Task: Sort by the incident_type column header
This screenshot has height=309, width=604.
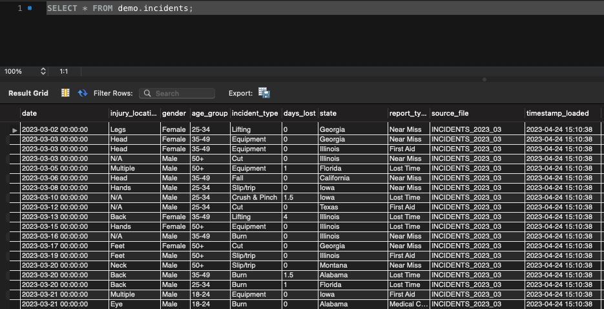Action: pyautogui.click(x=256, y=113)
